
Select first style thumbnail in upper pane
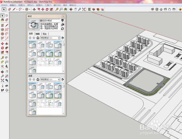tap(32, 45)
